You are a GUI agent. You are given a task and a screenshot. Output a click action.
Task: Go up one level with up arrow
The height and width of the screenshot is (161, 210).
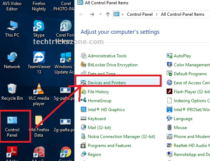click(x=108, y=14)
